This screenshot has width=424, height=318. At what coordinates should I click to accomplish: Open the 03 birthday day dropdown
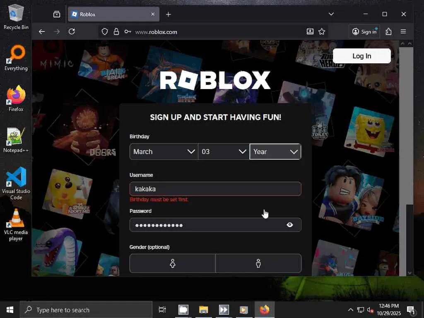coord(224,152)
